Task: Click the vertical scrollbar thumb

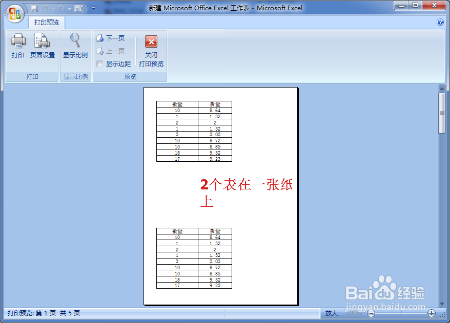Action: tap(442, 113)
